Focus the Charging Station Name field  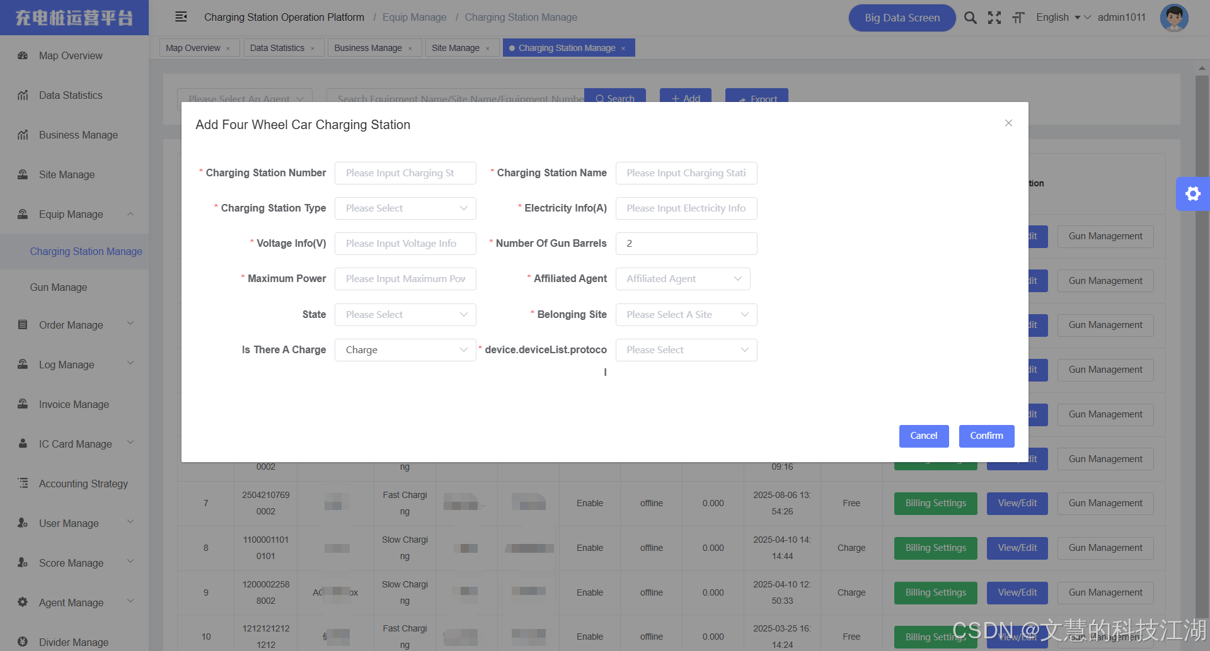point(686,173)
